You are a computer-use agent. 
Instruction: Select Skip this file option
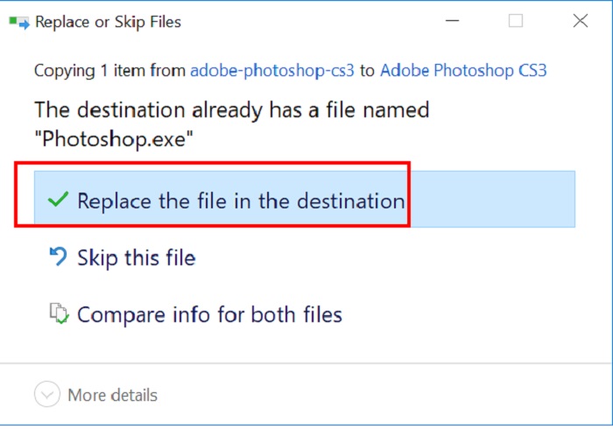[x=137, y=258]
